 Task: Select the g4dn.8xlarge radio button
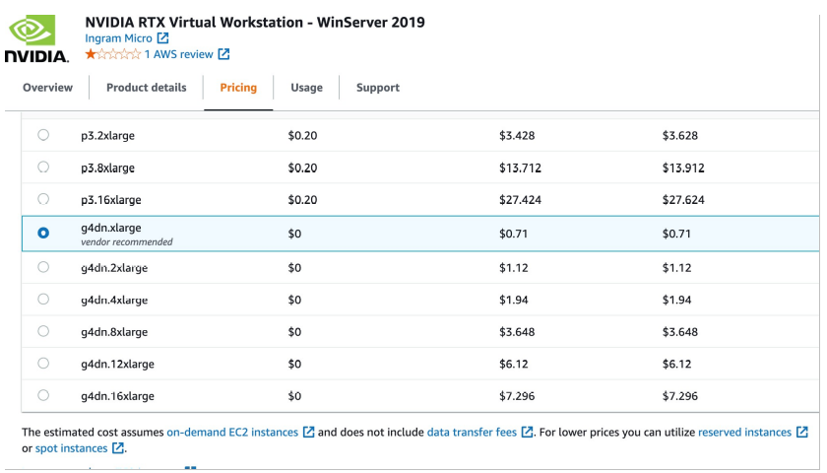click(43, 331)
